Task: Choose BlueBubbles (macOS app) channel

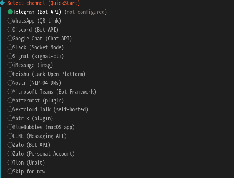Action: [x=10, y=127]
